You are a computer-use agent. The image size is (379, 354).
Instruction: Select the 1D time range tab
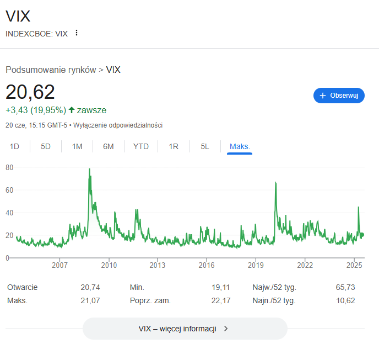point(14,146)
